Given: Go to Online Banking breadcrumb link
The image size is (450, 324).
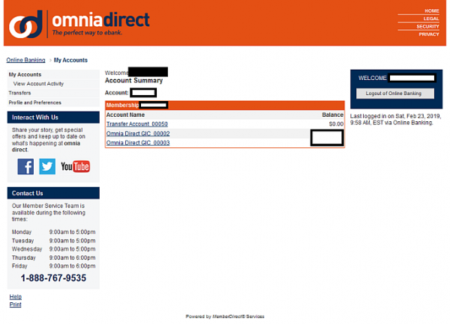Looking at the screenshot, I should pos(25,60).
